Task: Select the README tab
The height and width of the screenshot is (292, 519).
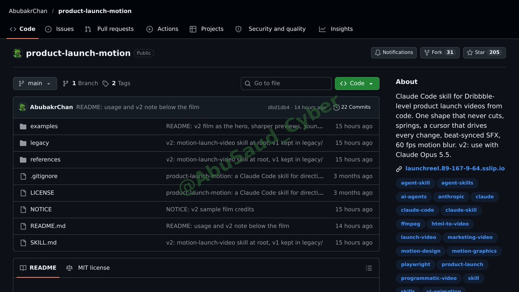Action: 38,268
